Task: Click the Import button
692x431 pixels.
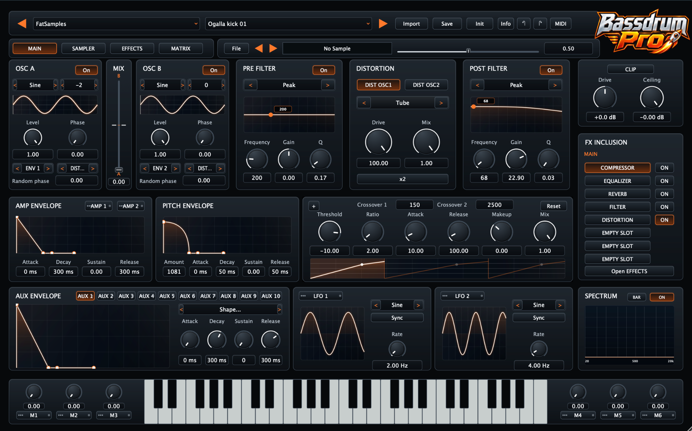Action: pos(411,24)
